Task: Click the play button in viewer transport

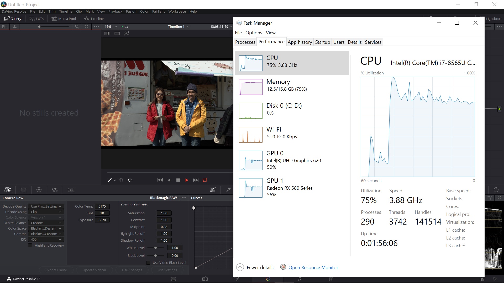Action: tap(187, 180)
